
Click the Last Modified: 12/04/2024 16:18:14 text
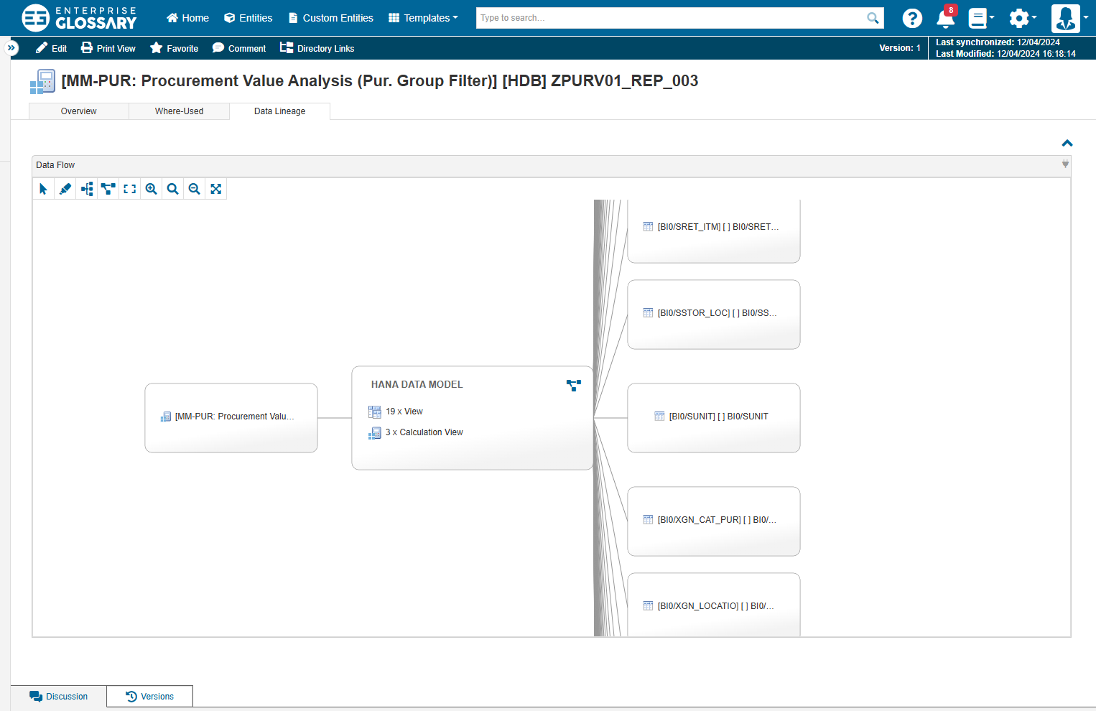[1006, 54]
